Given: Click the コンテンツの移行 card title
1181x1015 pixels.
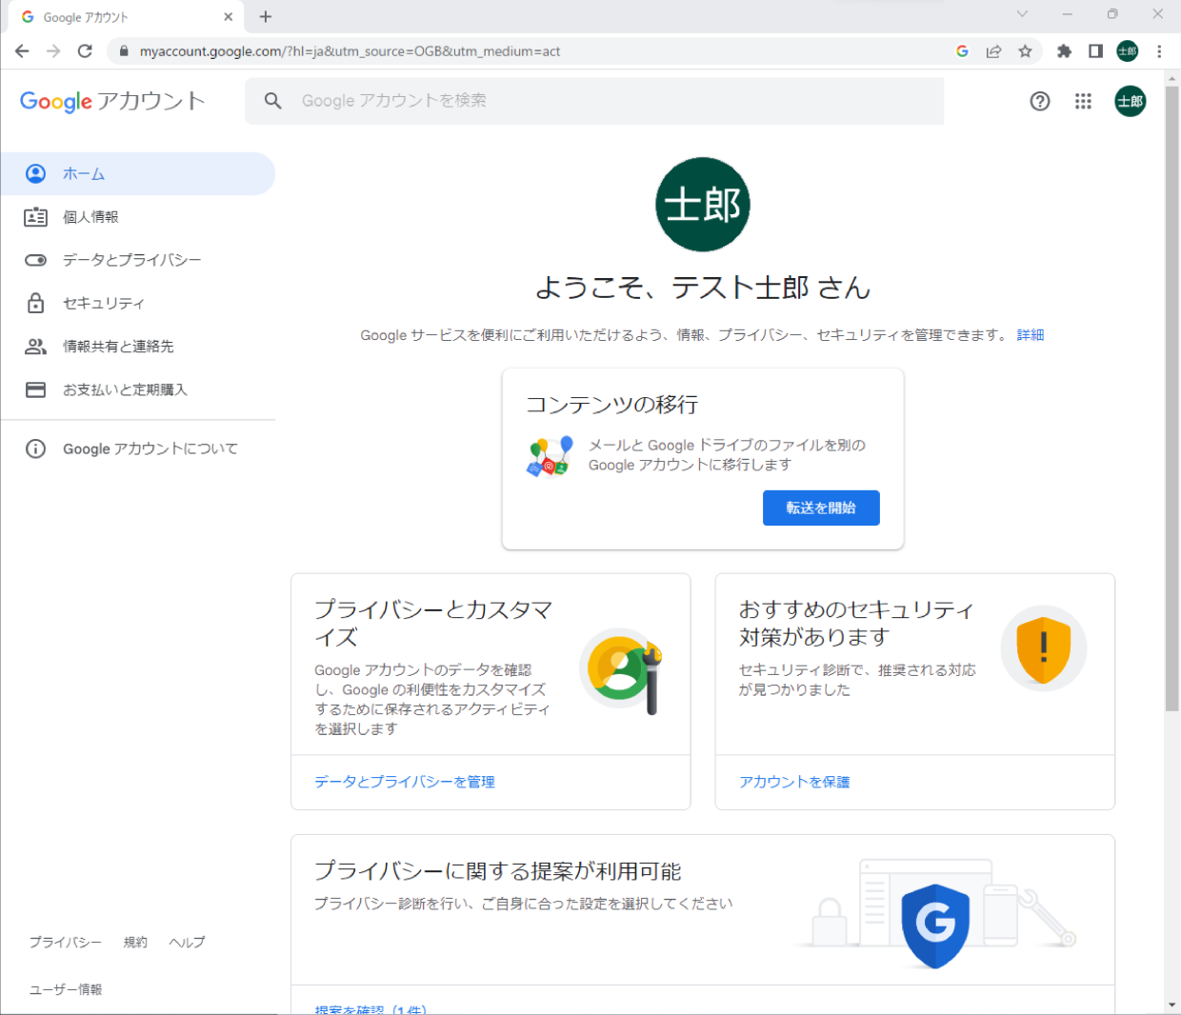Looking at the screenshot, I should [x=612, y=405].
